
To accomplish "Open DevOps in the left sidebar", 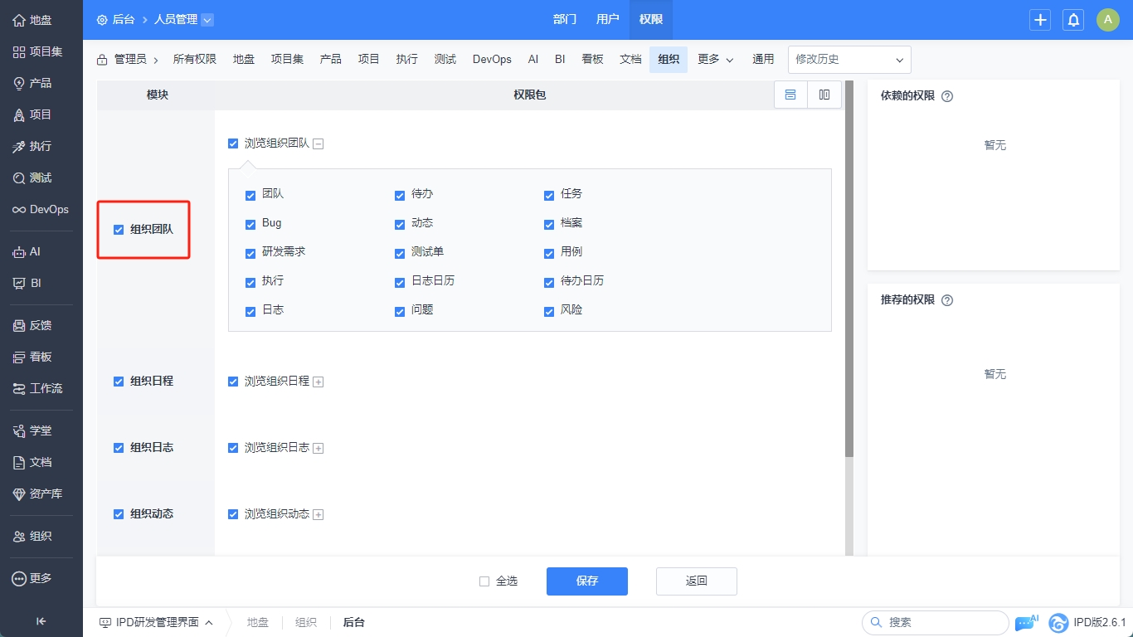I will [x=41, y=209].
